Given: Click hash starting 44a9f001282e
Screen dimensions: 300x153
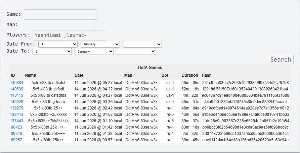Looking at the screenshot, I should 246,102.
